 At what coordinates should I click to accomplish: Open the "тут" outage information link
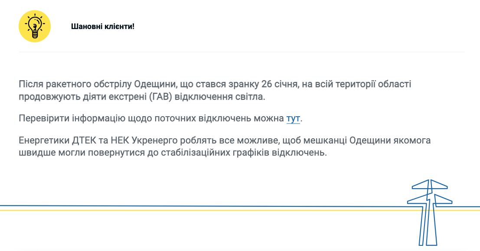(x=293, y=118)
